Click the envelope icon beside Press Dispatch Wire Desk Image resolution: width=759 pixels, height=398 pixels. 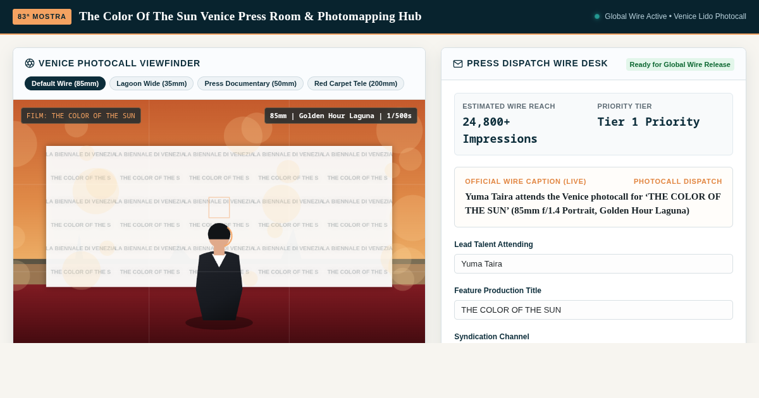[x=458, y=64]
